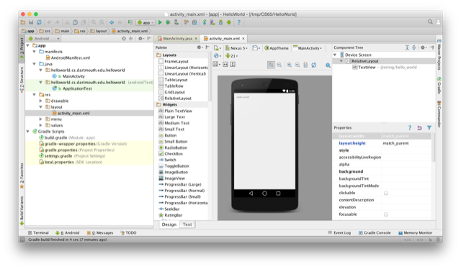Toggle the focusable property checkbox
The height and width of the screenshot is (269, 461).
tap(386, 214)
